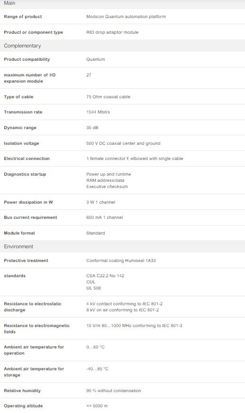
Task: Click the Isolation voltage row value
Action: 123,143
